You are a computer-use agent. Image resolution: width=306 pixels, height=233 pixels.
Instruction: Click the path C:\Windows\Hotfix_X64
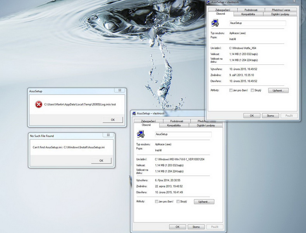point(242,48)
